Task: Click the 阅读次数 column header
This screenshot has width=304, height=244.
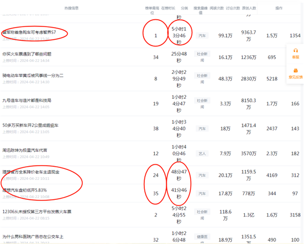Action: coord(217,8)
